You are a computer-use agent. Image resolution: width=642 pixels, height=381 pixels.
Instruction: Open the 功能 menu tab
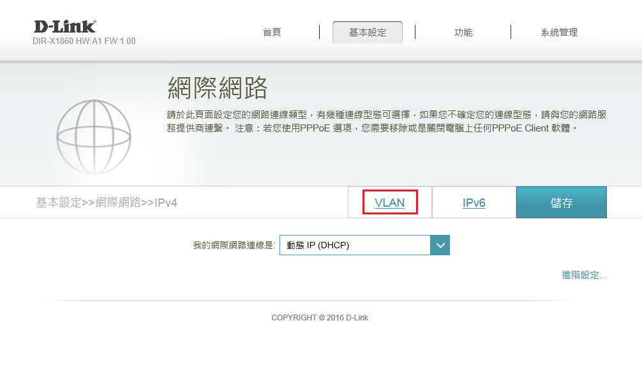(x=463, y=33)
